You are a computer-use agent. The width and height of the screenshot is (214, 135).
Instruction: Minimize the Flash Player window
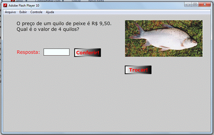coord(188,4)
